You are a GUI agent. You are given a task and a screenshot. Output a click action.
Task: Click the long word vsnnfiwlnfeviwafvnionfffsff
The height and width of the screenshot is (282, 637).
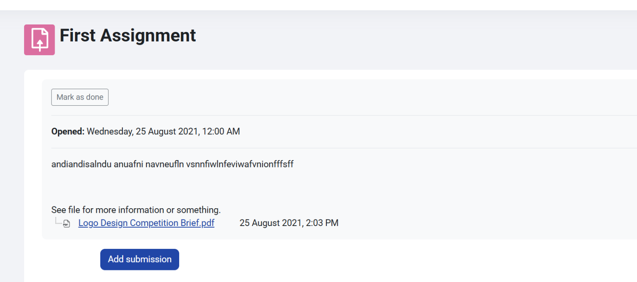coord(240,164)
